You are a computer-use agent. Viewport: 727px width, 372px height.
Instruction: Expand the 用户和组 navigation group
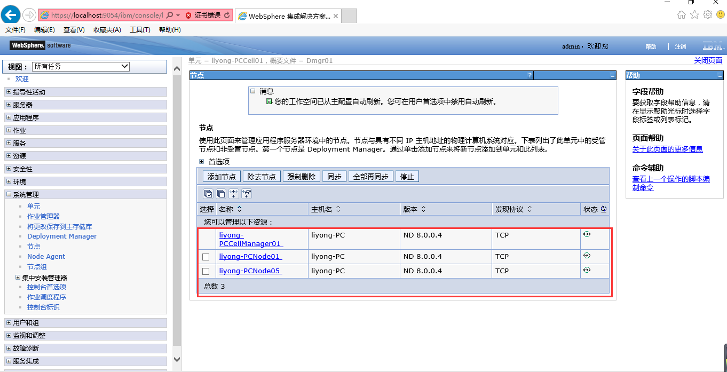9,322
